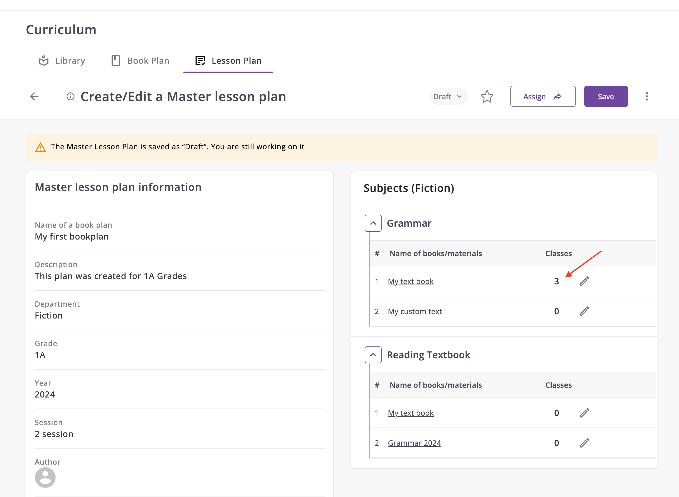Viewport: 679px width, 497px height.
Task: Edit classes for My custom text
Action: click(584, 311)
